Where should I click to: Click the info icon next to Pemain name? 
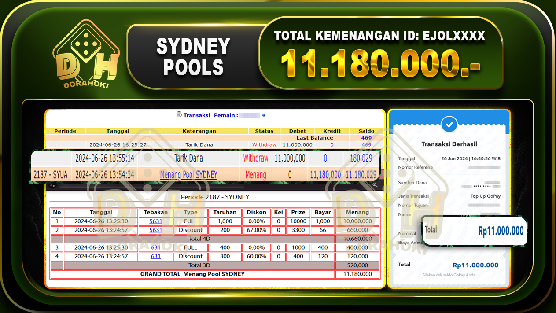click(x=263, y=115)
